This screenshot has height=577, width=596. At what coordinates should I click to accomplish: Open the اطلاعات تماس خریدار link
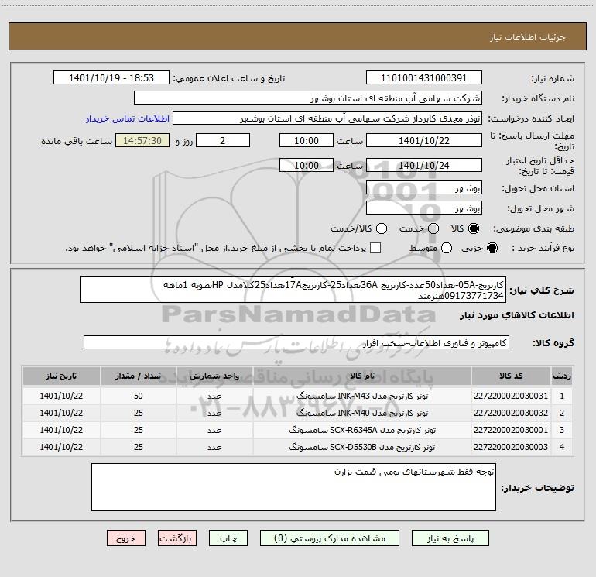128,118
